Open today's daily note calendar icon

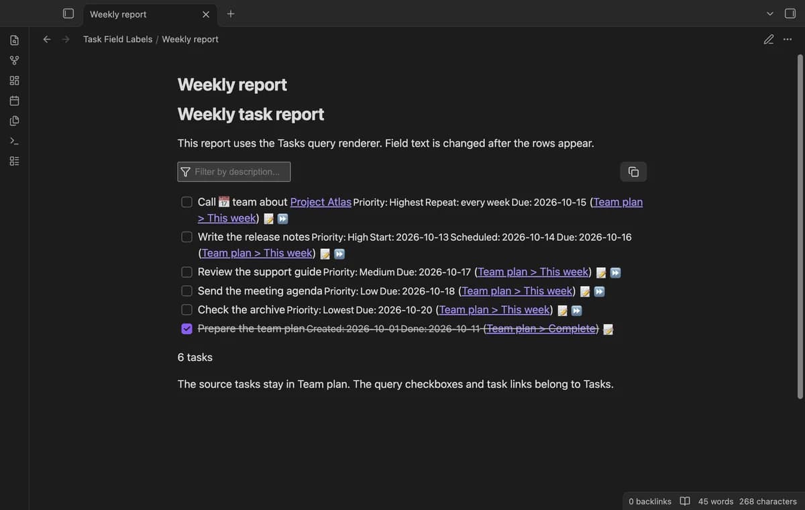pyautogui.click(x=14, y=101)
